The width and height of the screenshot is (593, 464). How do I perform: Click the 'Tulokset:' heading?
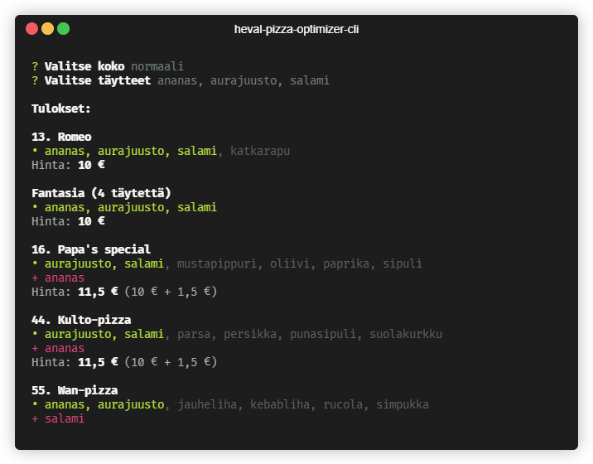point(61,109)
